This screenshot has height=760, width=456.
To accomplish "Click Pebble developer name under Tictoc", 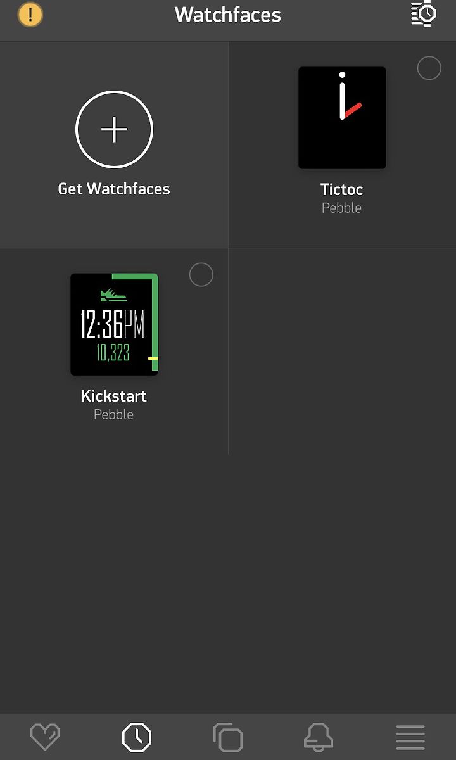I will [x=342, y=208].
